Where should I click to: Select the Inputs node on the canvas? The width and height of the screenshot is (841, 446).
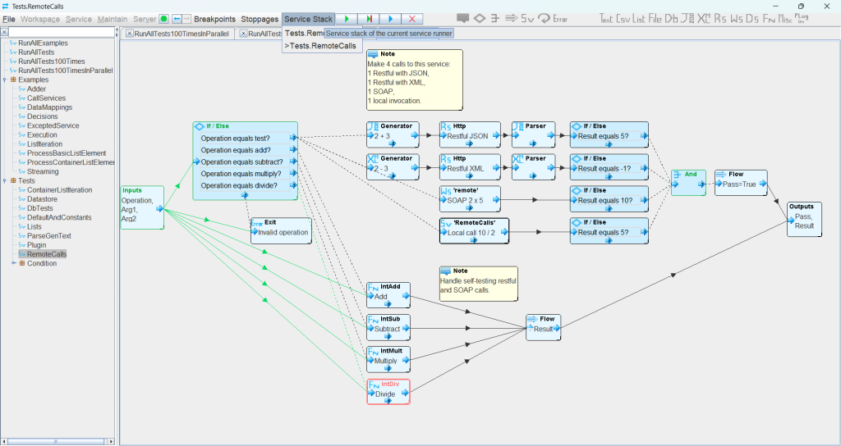tap(142, 207)
